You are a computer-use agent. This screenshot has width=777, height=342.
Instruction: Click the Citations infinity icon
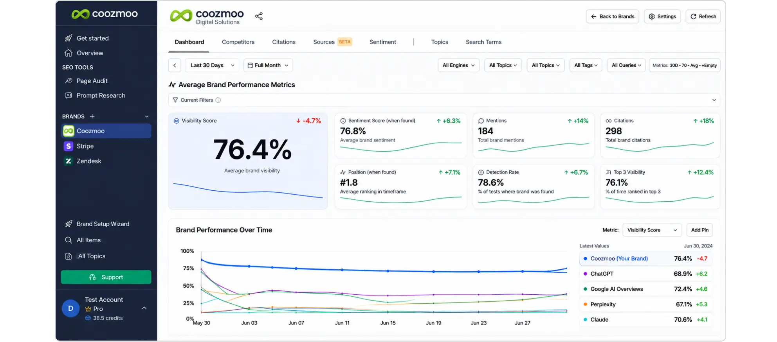tap(609, 121)
